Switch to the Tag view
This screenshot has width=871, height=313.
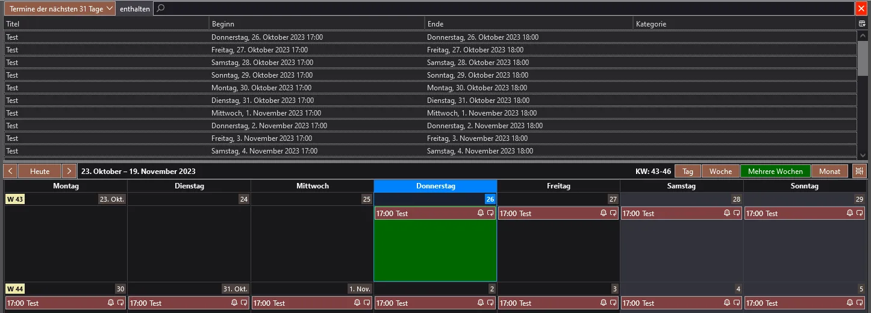[688, 172]
